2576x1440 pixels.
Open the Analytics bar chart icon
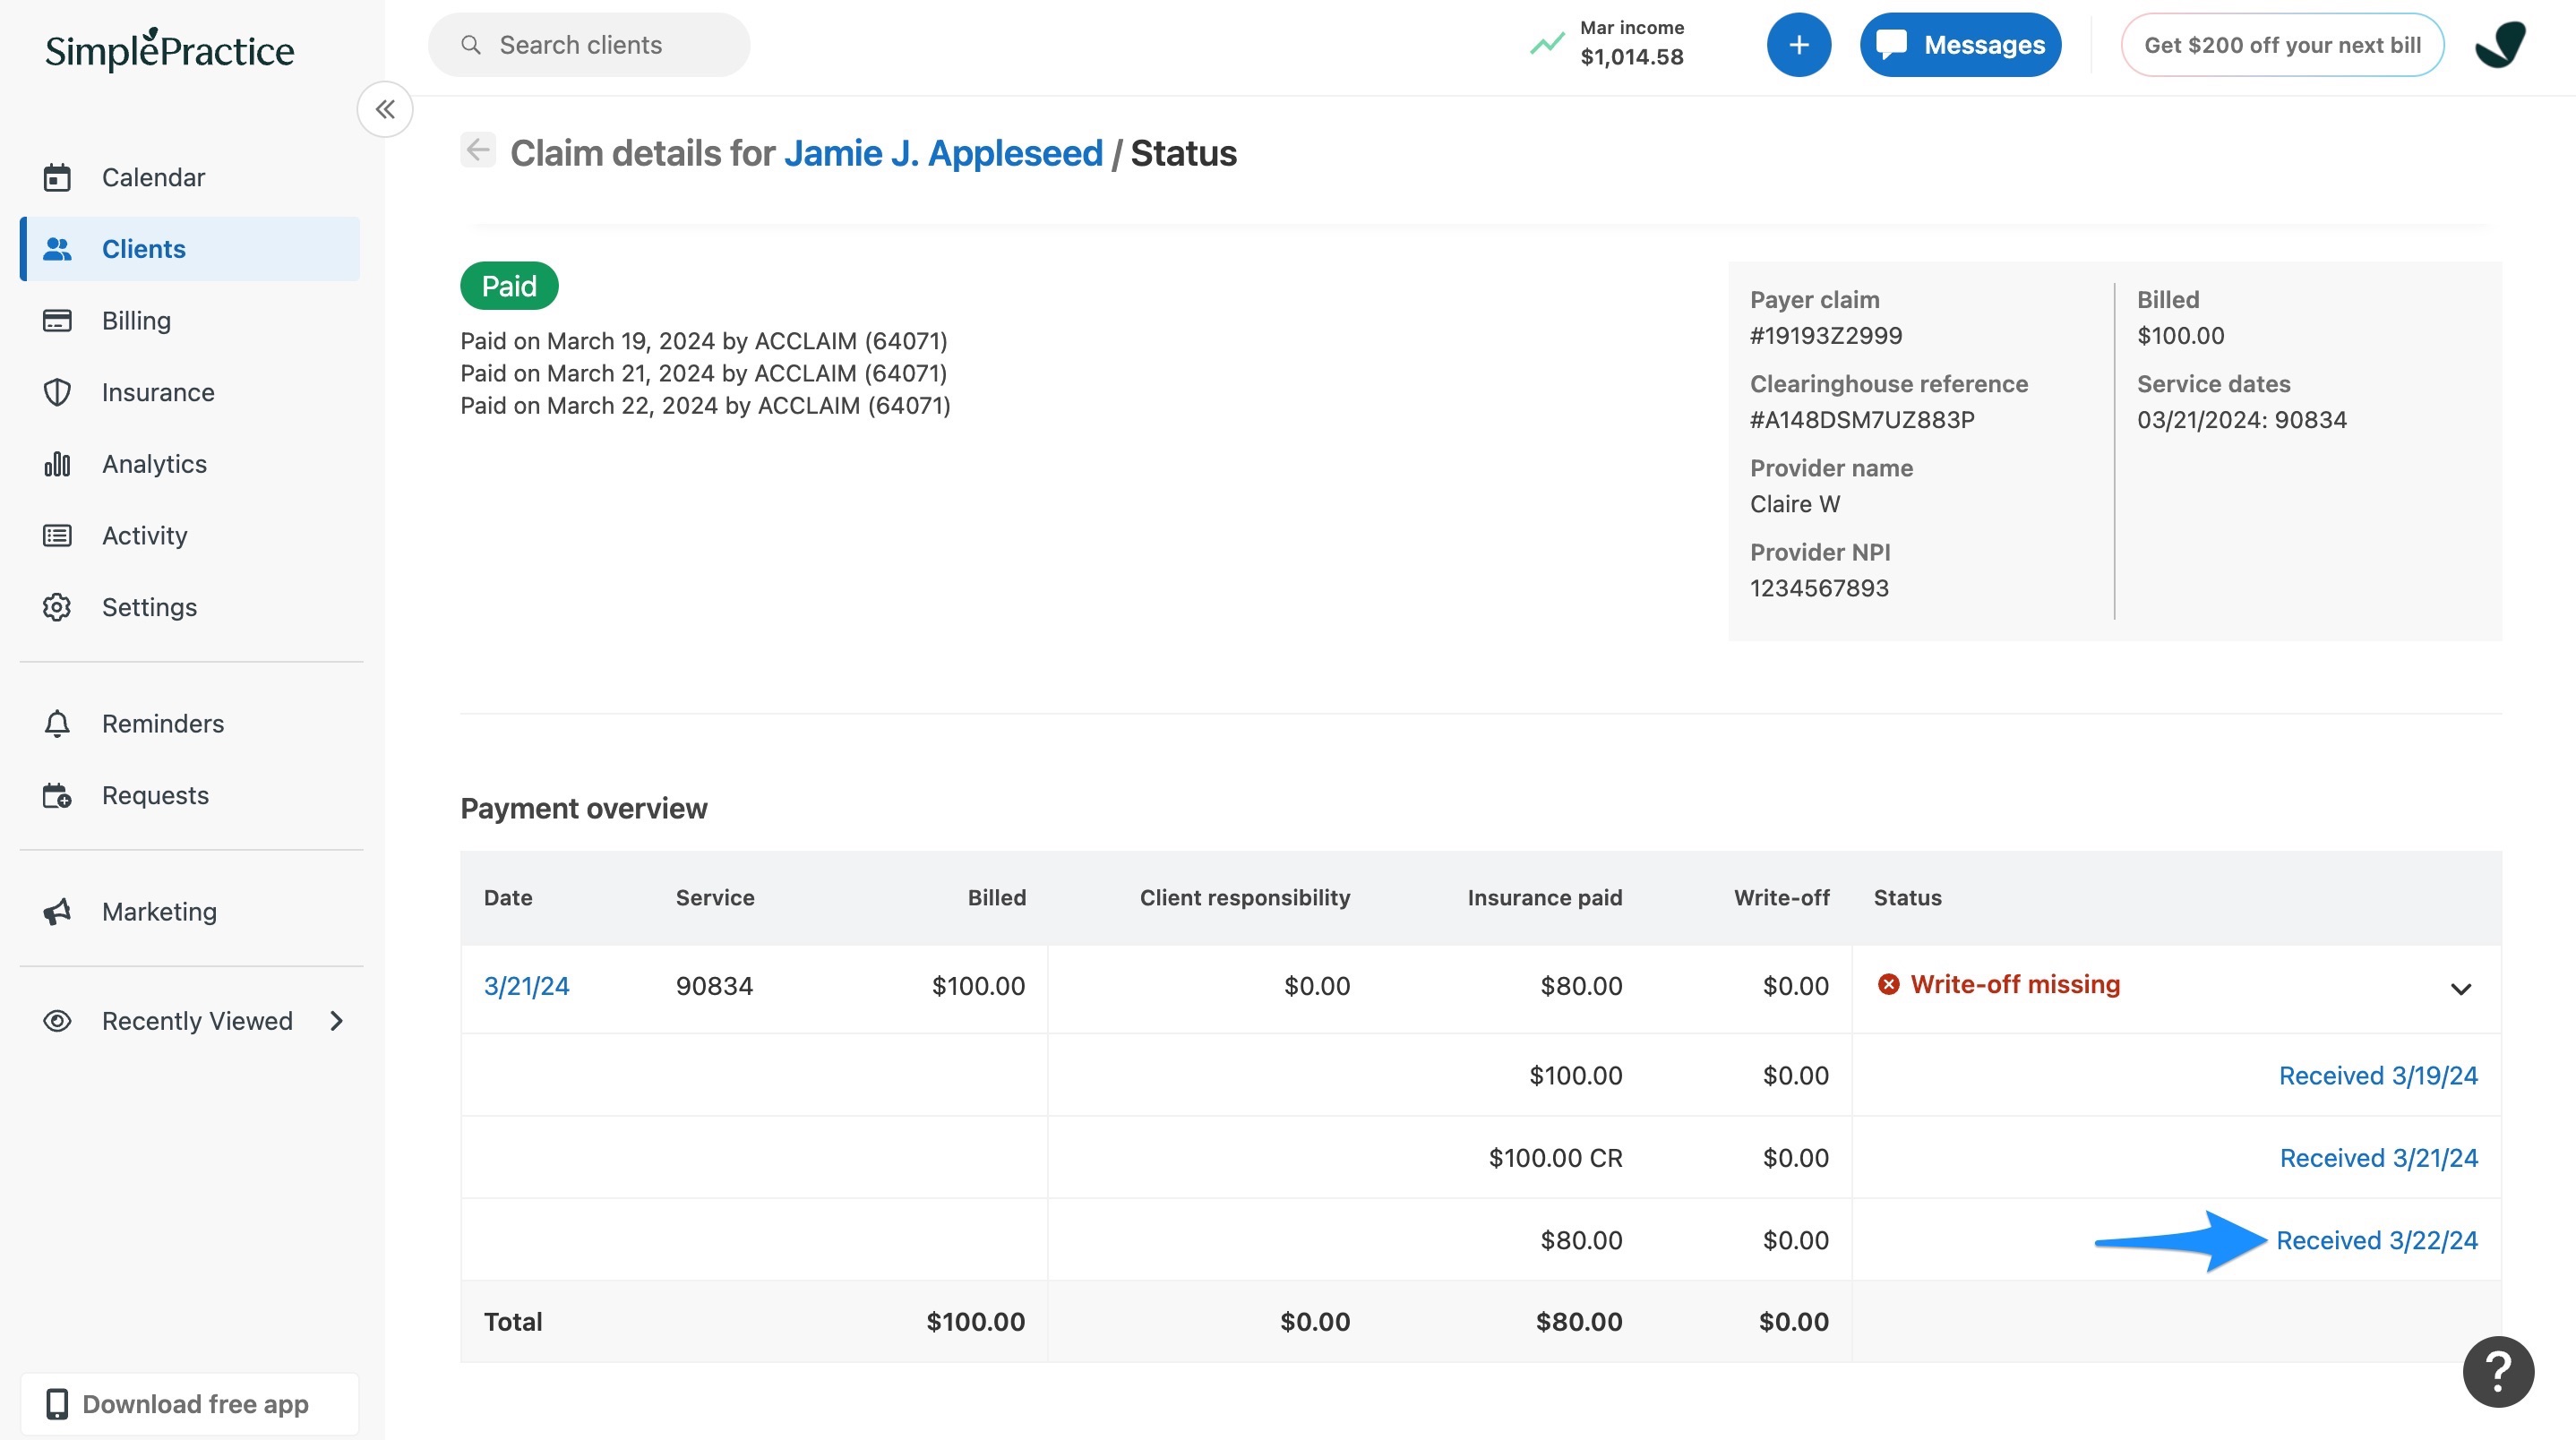tap(57, 464)
